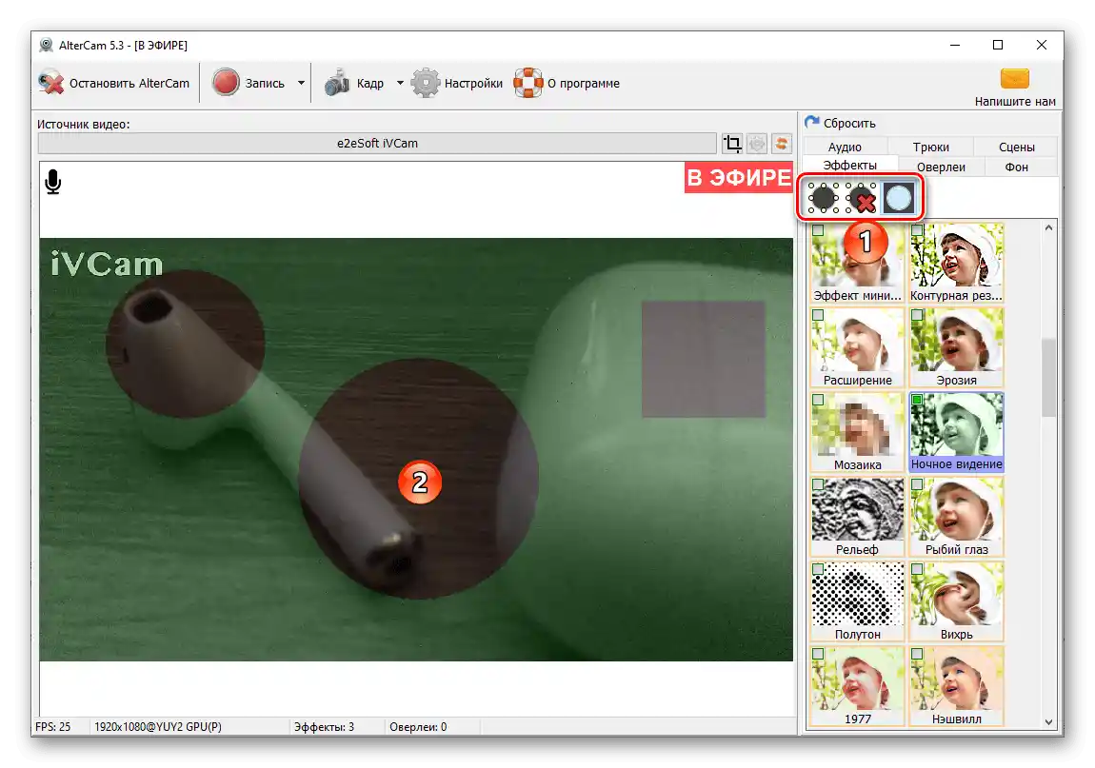Screen dimensions: 1095x768
Task: Enable the Полутон effect checkbox
Action: 819,570
